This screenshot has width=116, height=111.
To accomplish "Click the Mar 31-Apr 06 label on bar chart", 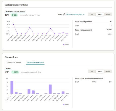I will pyautogui.click(x=39, y=98).
